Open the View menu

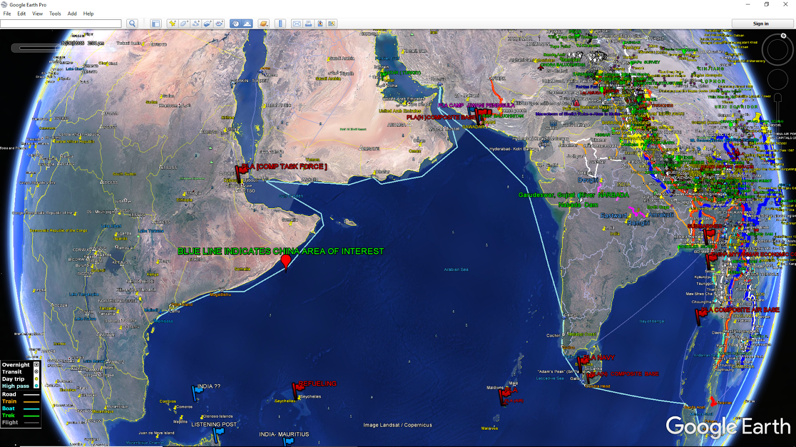point(37,13)
